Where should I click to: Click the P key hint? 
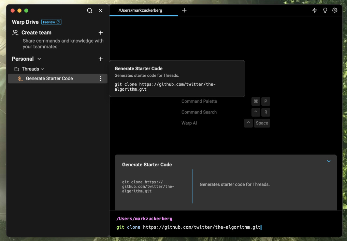pos(265,101)
